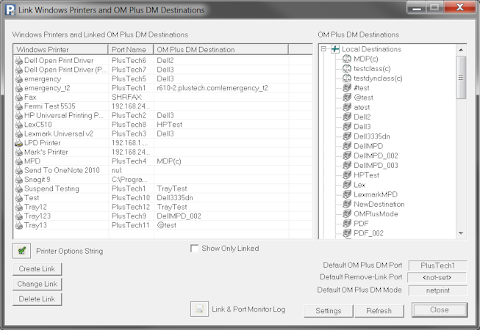Click destination icon next to OMPlusMode
Screen dimensions: 480x330
click(x=347, y=213)
